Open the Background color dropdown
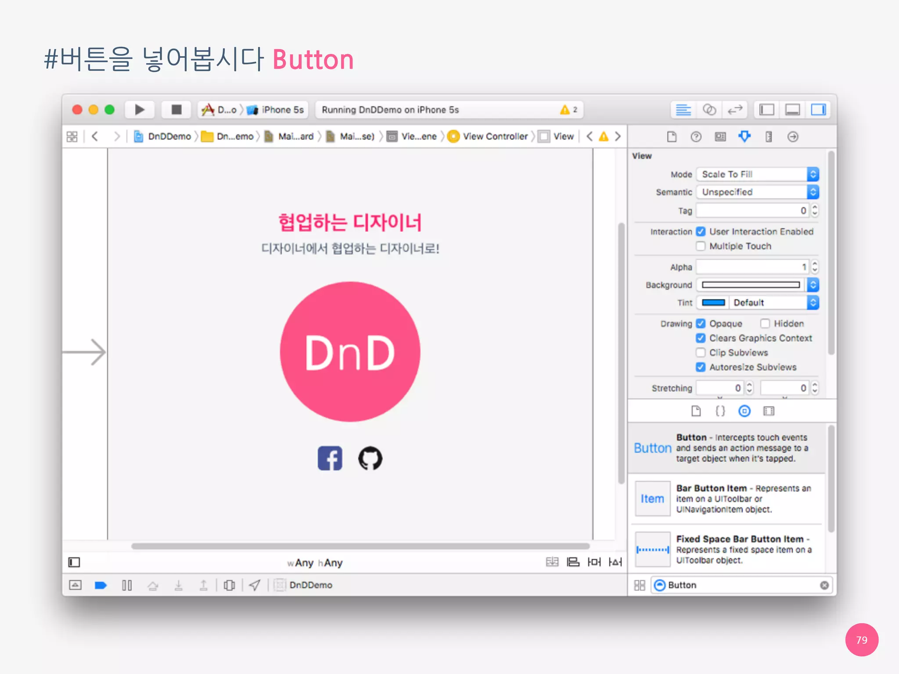Screen dimensions: 899x674 pyautogui.click(x=813, y=285)
